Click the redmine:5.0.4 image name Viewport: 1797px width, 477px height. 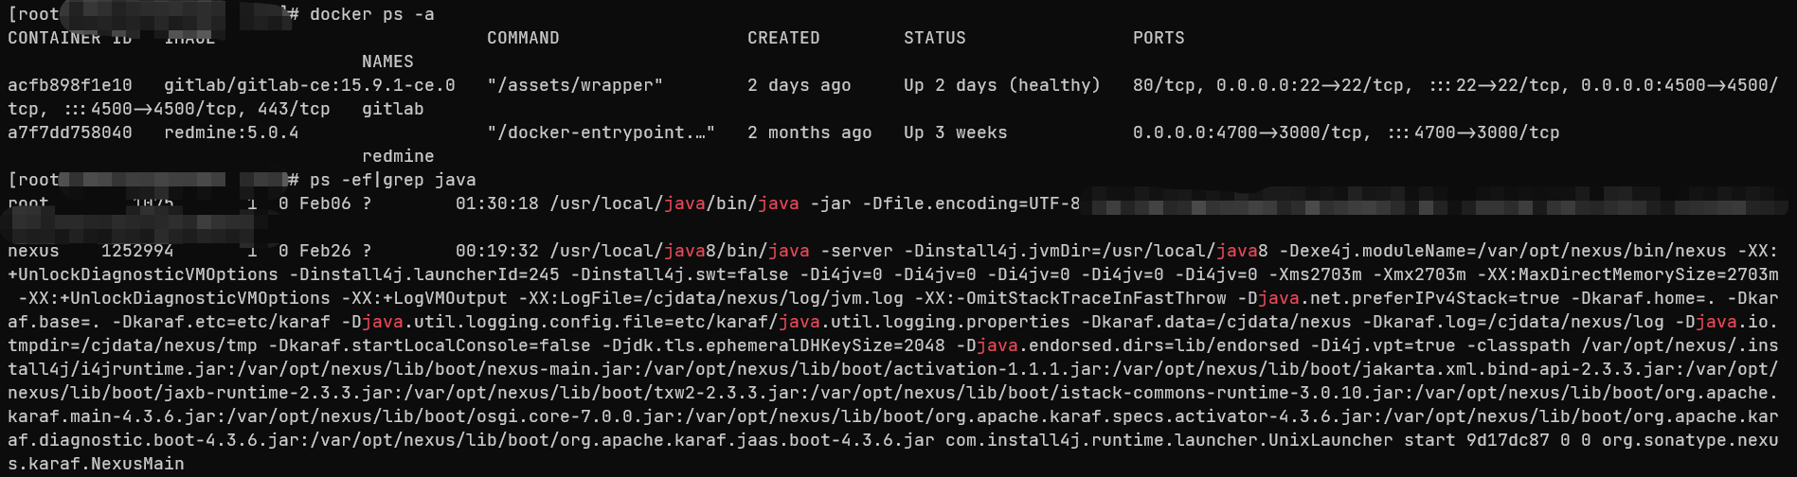pyautogui.click(x=231, y=132)
